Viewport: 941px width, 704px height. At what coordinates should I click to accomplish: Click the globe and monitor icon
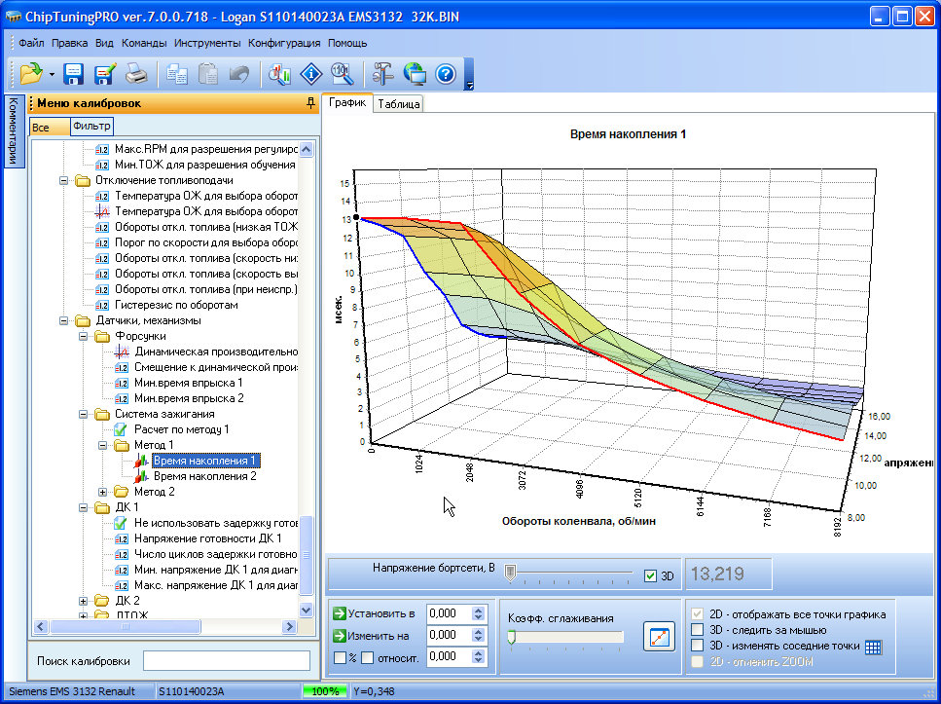click(x=415, y=73)
